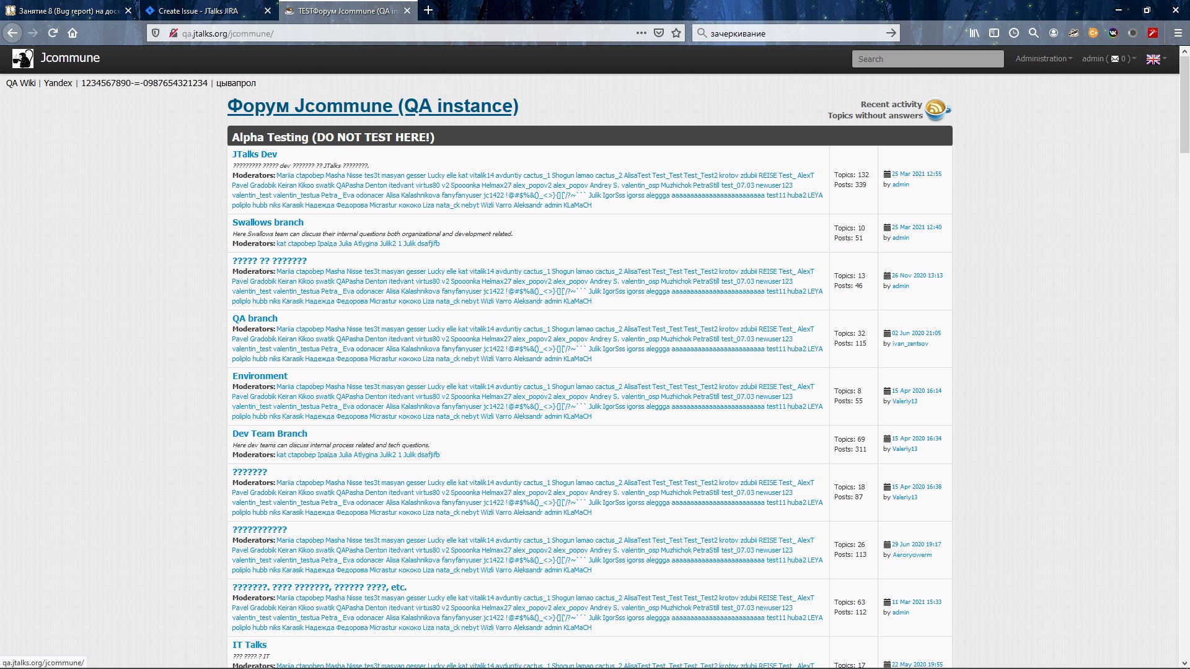
Task: Open last post dated 02 Jun 2020 21:05
Action: click(x=916, y=333)
